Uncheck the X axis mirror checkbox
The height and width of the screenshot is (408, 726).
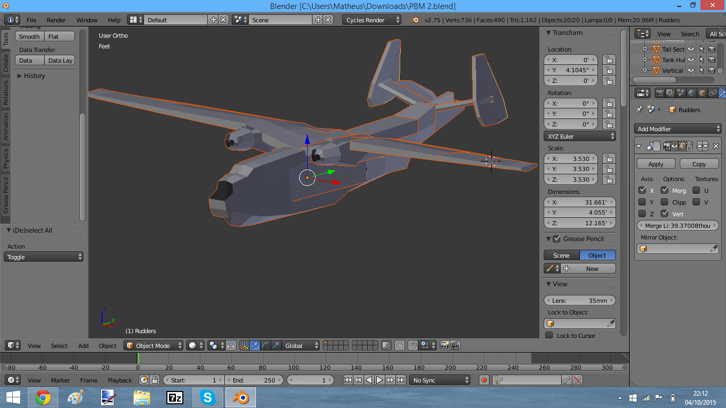click(x=642, y=190)
